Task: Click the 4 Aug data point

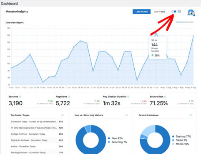Action: (x=181, y=75)
